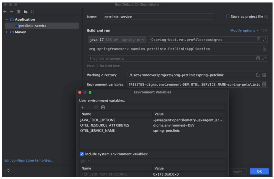Add a user environment variable

[x=83, y=107]
